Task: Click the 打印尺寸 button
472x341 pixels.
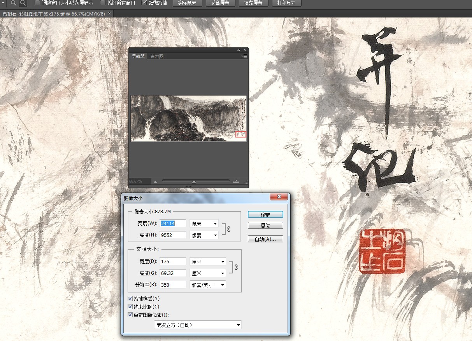Action: tap(286, 3)
